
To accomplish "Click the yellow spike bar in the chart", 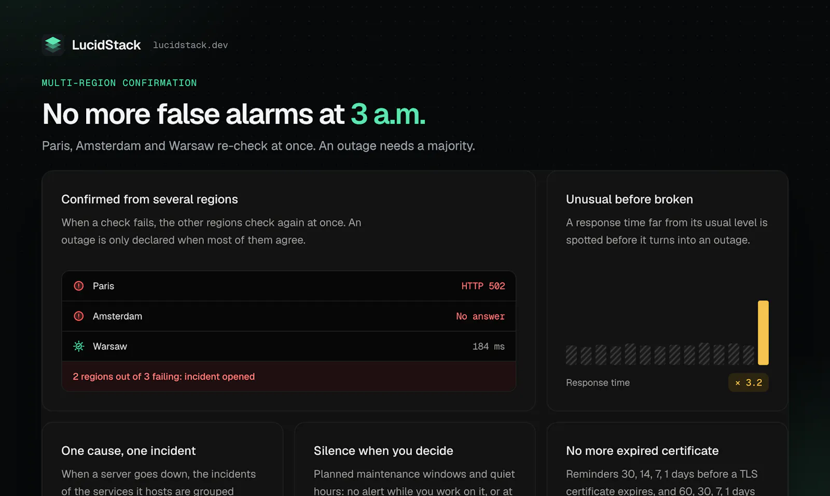I will 763,333.
